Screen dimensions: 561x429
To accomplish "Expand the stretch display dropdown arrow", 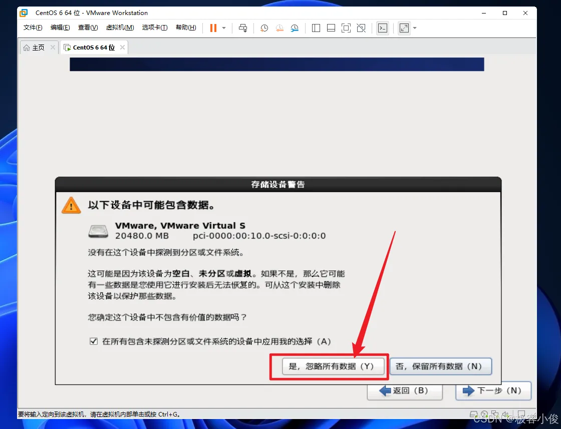I will point(415,28).
